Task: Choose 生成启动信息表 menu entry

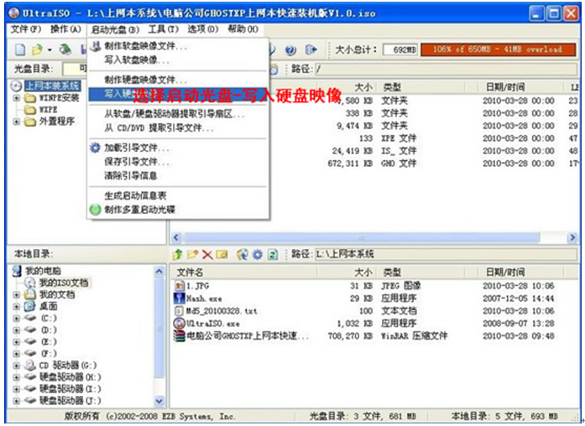Action: click(x=178, y=195)
